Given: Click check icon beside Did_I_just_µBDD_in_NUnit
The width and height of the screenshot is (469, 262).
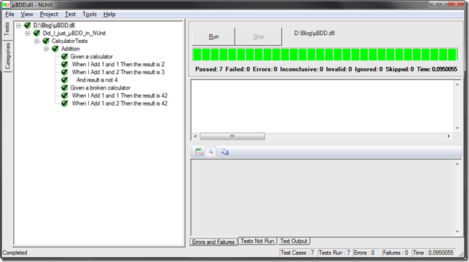Looking at the screenshot, I should (x=37, y=33).
